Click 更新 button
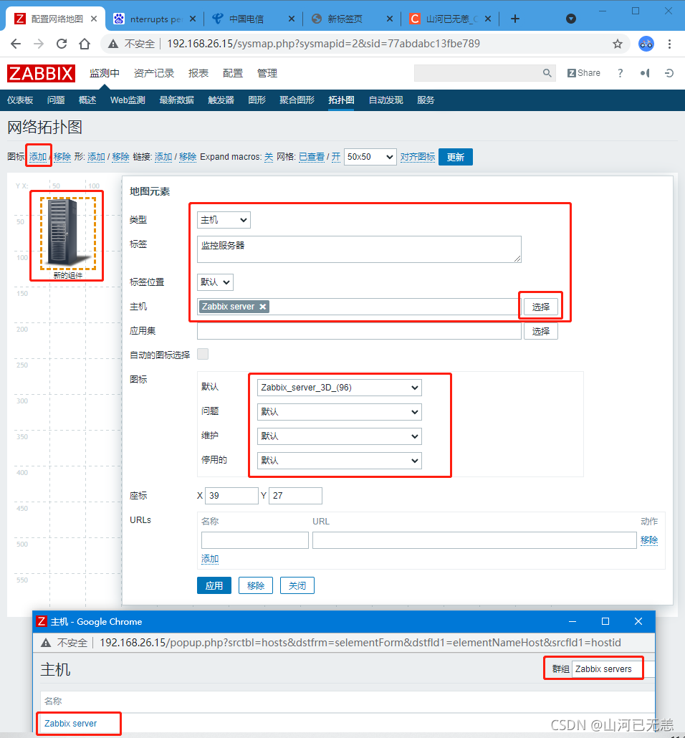Viewport: 685px width, 738px height. [x=455, y=157]
